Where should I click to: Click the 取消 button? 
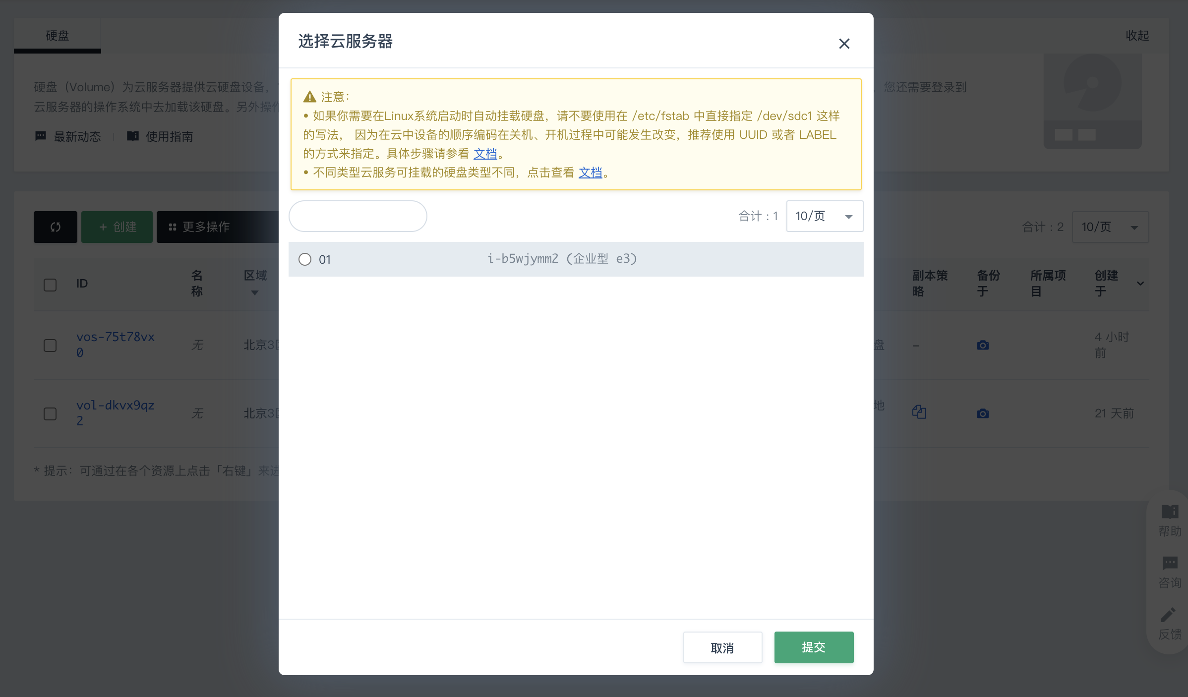(722, 647)
